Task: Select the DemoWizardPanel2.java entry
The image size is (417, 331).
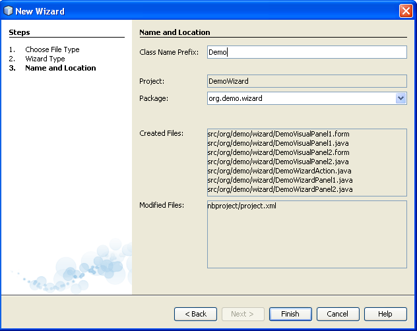Action: [x=280, y=189]
